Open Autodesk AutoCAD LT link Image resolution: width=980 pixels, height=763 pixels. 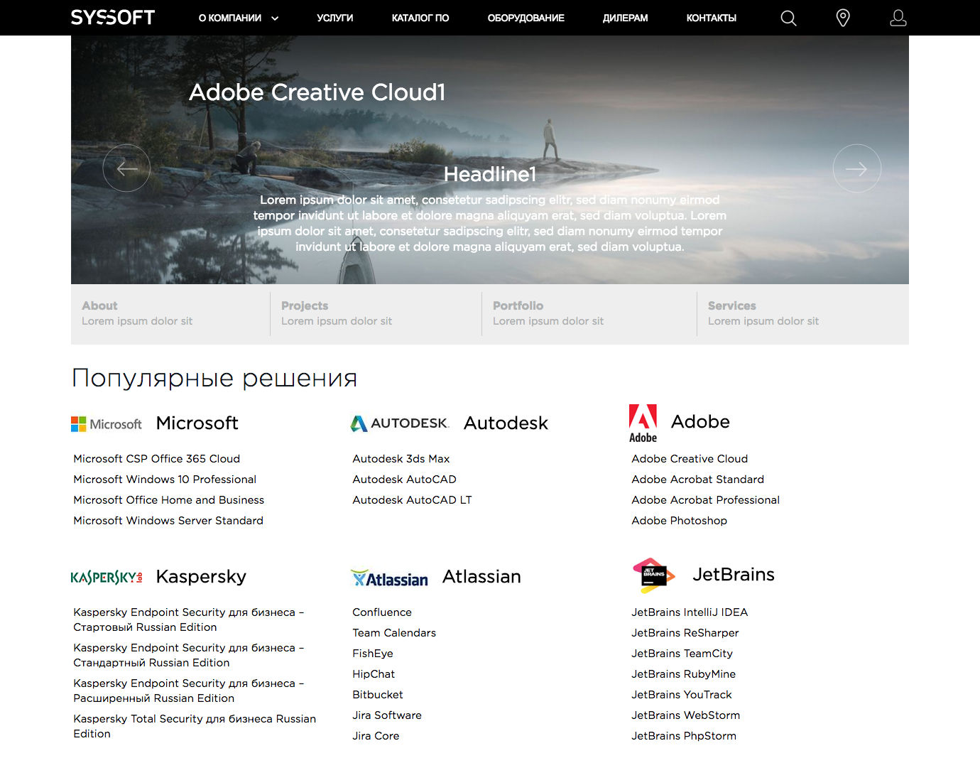coord(412,500)
